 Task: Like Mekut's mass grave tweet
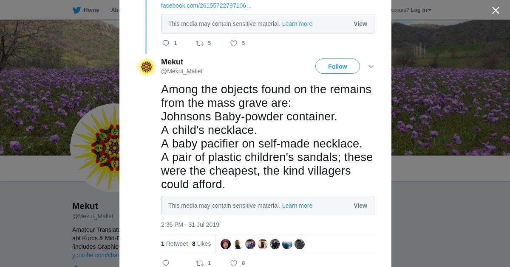tap(234, 263)
